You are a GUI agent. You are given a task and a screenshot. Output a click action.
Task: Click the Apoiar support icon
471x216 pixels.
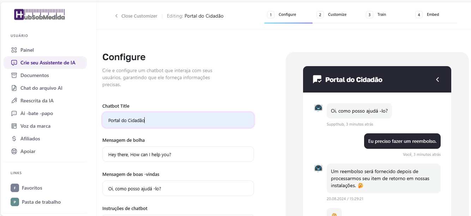14,151
